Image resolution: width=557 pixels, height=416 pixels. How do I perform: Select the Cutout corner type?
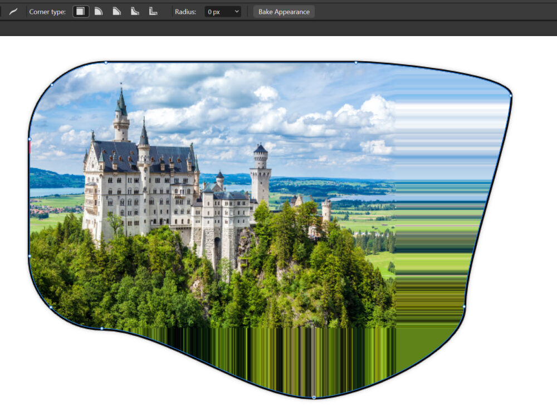click(x=153, y=12)
